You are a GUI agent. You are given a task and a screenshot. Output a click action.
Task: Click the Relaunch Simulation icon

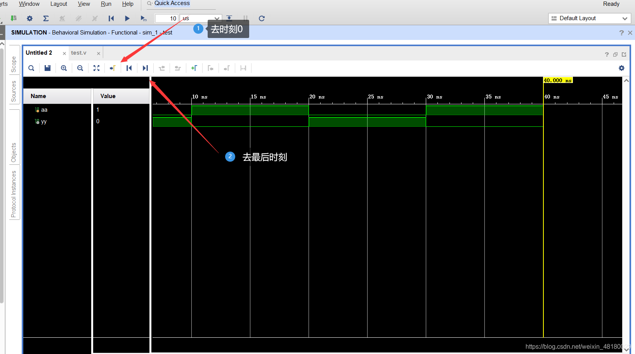coord(262,18)
